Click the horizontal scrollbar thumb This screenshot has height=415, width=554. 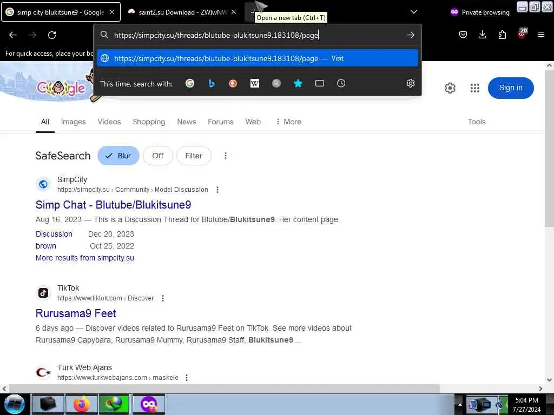[x=224, y=389]
